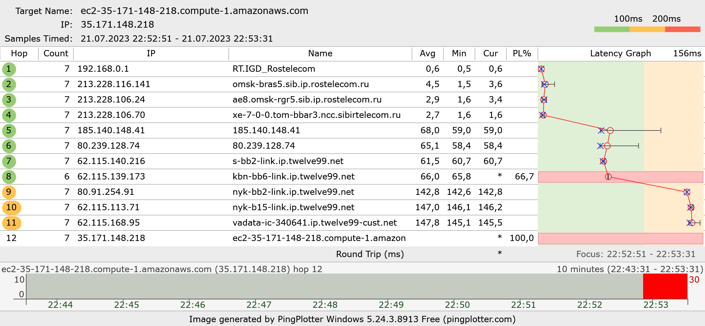Click the green hop 8 circle
The height and width of the screenshot is (326, 705).
coord(9,177)
